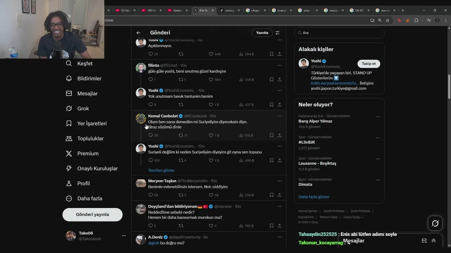Open Topluluklar in the sidebar

85,138
